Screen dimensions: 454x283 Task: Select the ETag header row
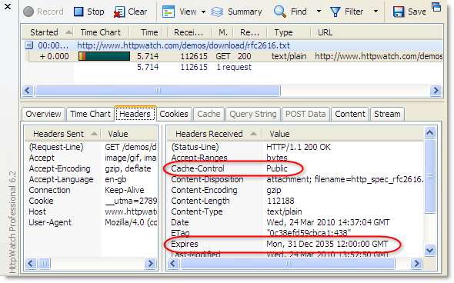(x=295, y=233)
